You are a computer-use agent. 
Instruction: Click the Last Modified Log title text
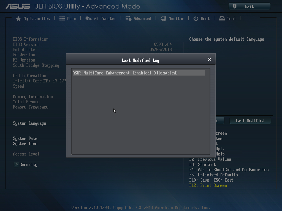coord(140,60)
